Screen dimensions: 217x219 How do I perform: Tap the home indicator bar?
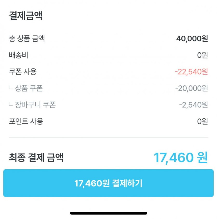[x=108, y=213]
